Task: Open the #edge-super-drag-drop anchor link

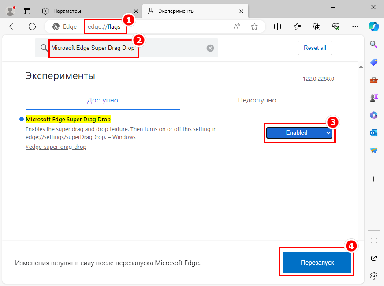Action: (x=56, y=147)
